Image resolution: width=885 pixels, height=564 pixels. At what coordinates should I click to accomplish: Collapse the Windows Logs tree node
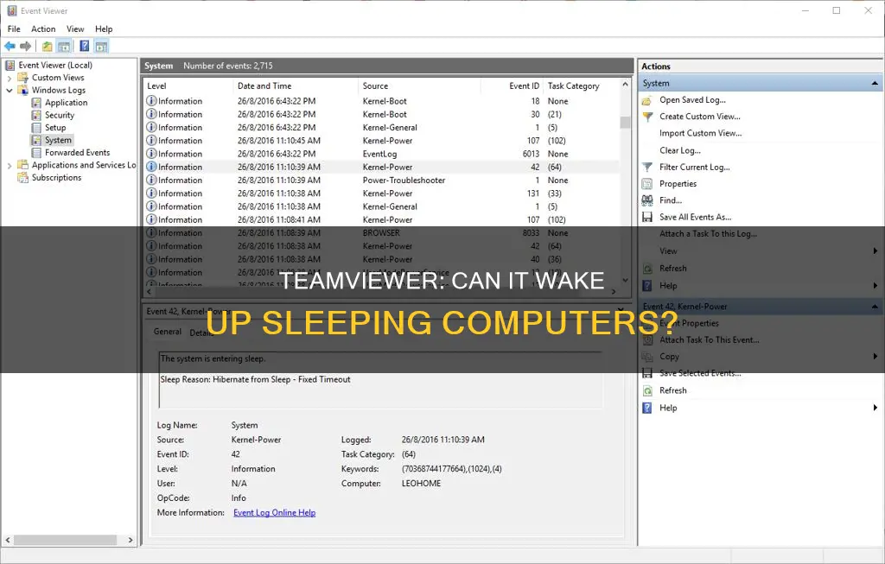pyautogui.click(x=9, y=90)
